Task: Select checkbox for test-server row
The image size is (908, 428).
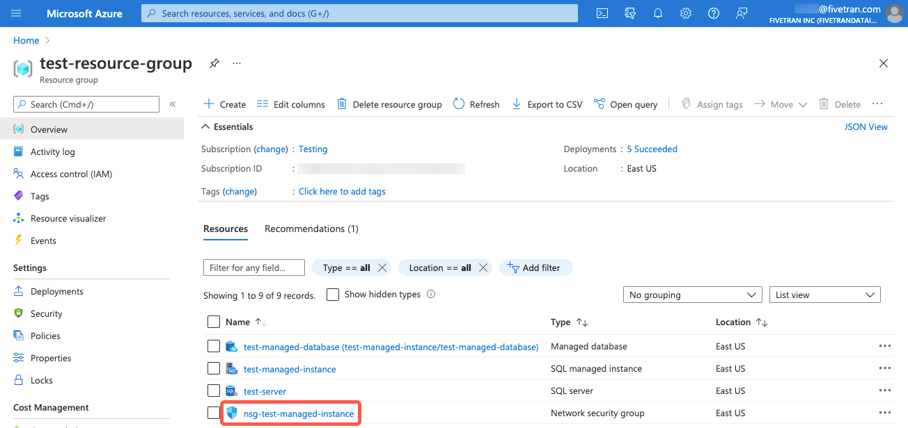Action: pyautogui.click(x=214, y=390)
